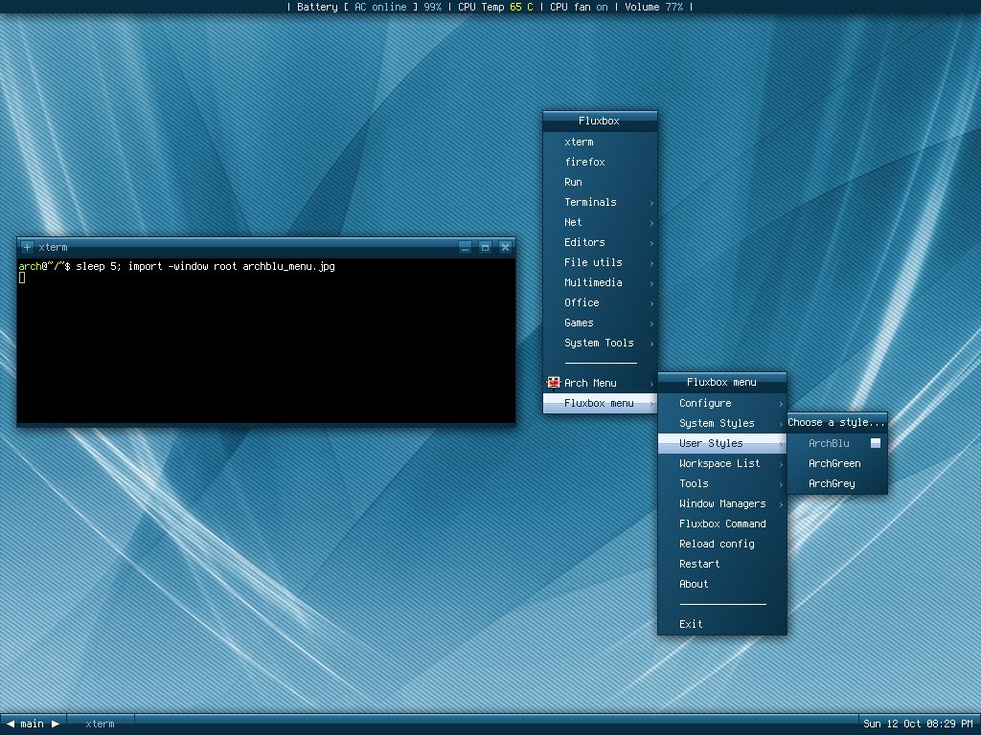Open the Terminals menu entry

pos(600,202)
